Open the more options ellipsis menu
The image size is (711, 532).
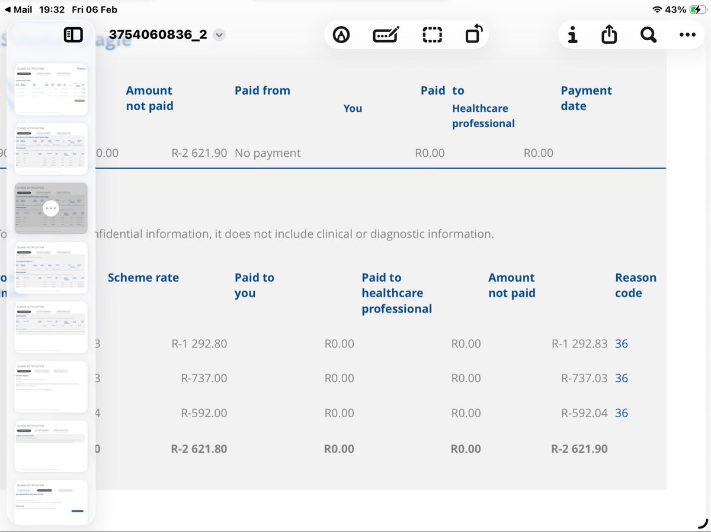(x=687, y=36)
